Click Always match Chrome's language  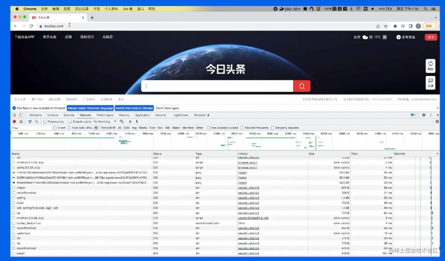coord(90,108)
